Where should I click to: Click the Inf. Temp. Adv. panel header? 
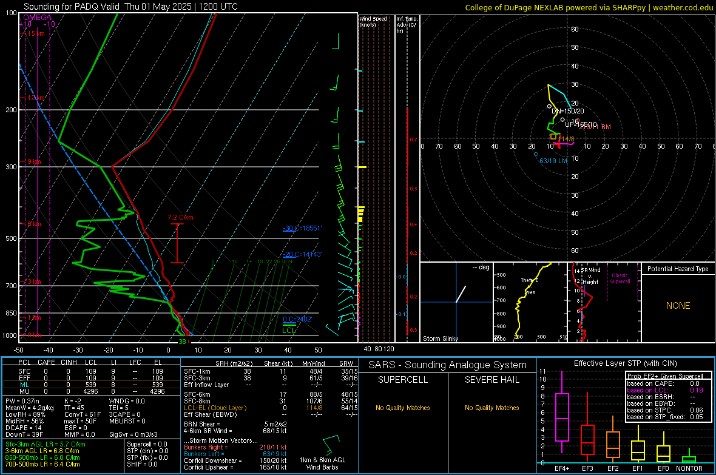click(x=407, y=25)
